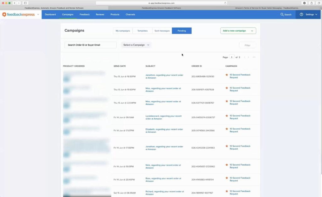Click the Safari address bar
Screen dimensions: 322x197
pyautogui.click(x=161, y=3)
